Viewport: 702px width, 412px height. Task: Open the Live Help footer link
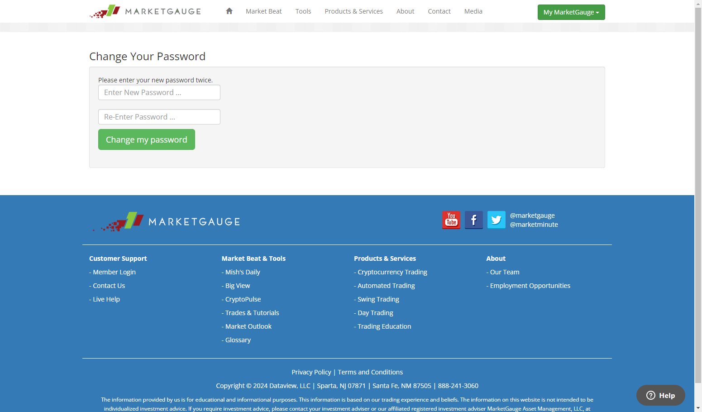coord(106,299)
